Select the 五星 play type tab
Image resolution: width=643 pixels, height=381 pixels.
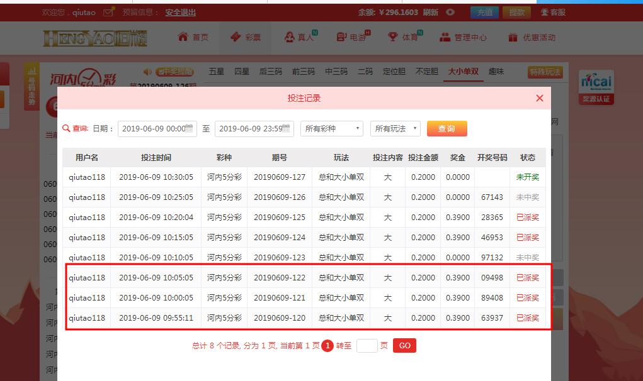216,72
